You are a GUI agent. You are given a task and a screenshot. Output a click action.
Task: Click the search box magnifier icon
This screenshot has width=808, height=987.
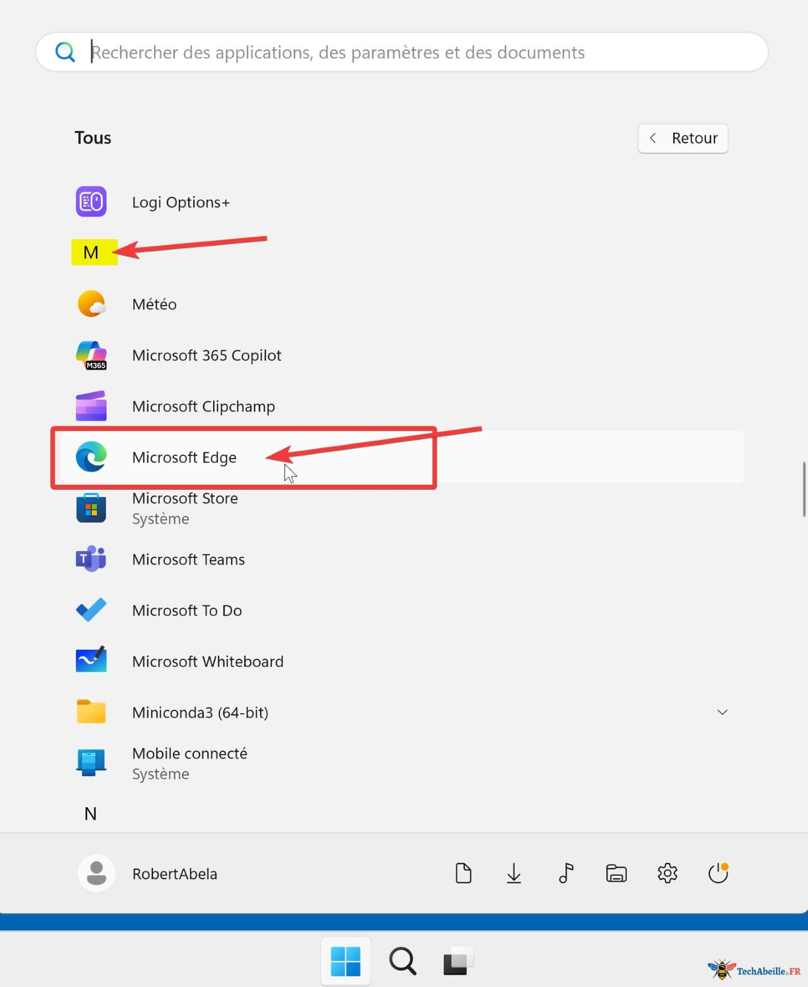point(65,52)
